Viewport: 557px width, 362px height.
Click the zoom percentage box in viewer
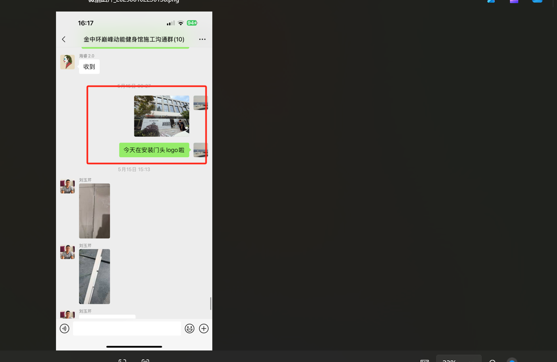click(x=458, y=359)
